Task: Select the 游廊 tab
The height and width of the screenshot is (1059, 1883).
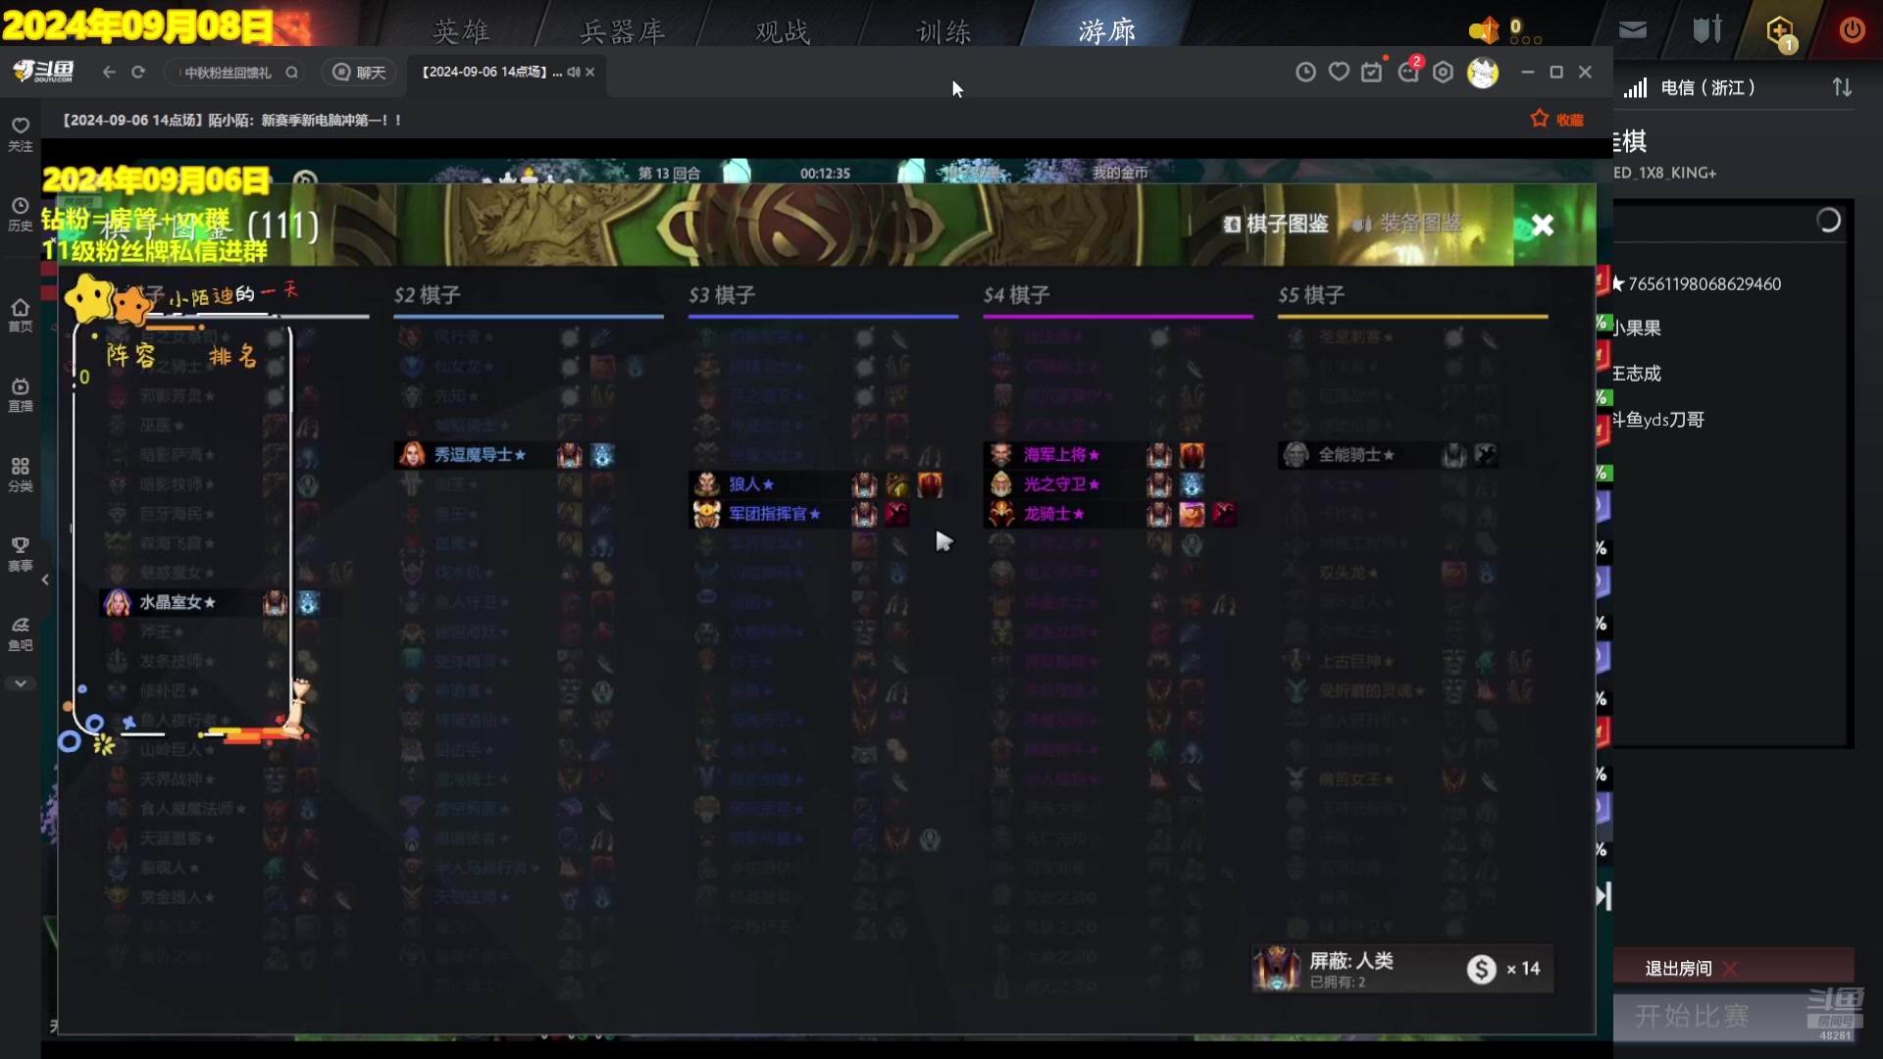Action: point(1106,31)
